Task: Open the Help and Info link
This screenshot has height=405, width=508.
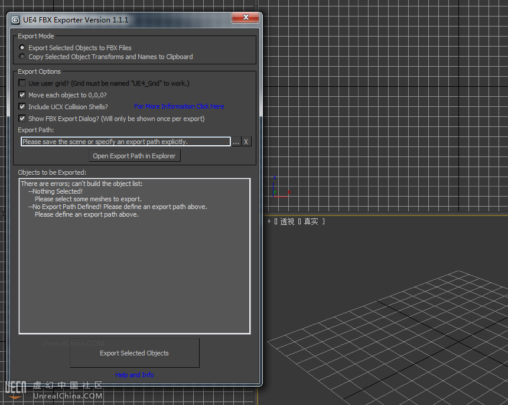Action: tap(135, 375)
